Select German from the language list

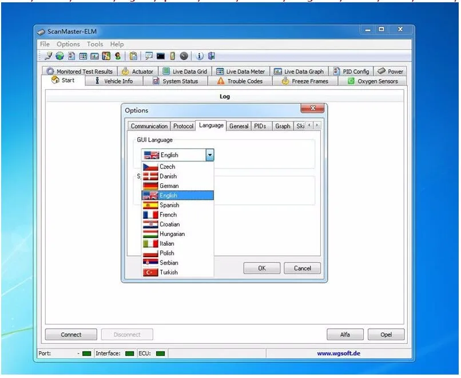point(169,186)
